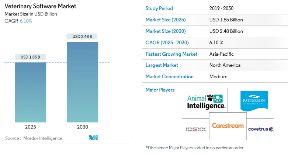Click the Covetrus logo
Image resolution: width=288 pixels, height=155 pixels.
tap(261, 129)
